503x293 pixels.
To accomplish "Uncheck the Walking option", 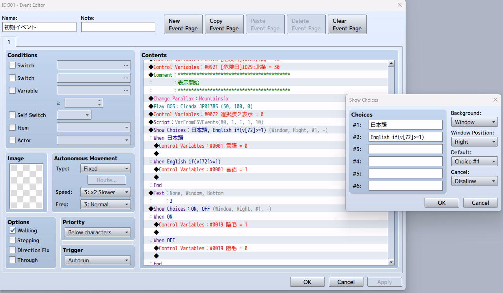I will coord(13,230).
